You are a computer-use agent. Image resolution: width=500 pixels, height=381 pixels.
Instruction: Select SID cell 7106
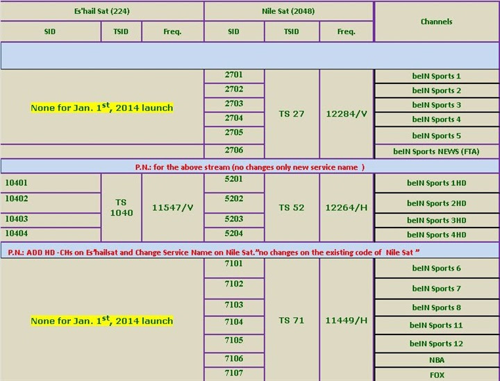[x=234, y=360]
